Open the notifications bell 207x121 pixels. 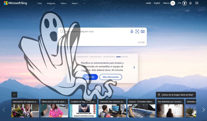pos(190,3)
